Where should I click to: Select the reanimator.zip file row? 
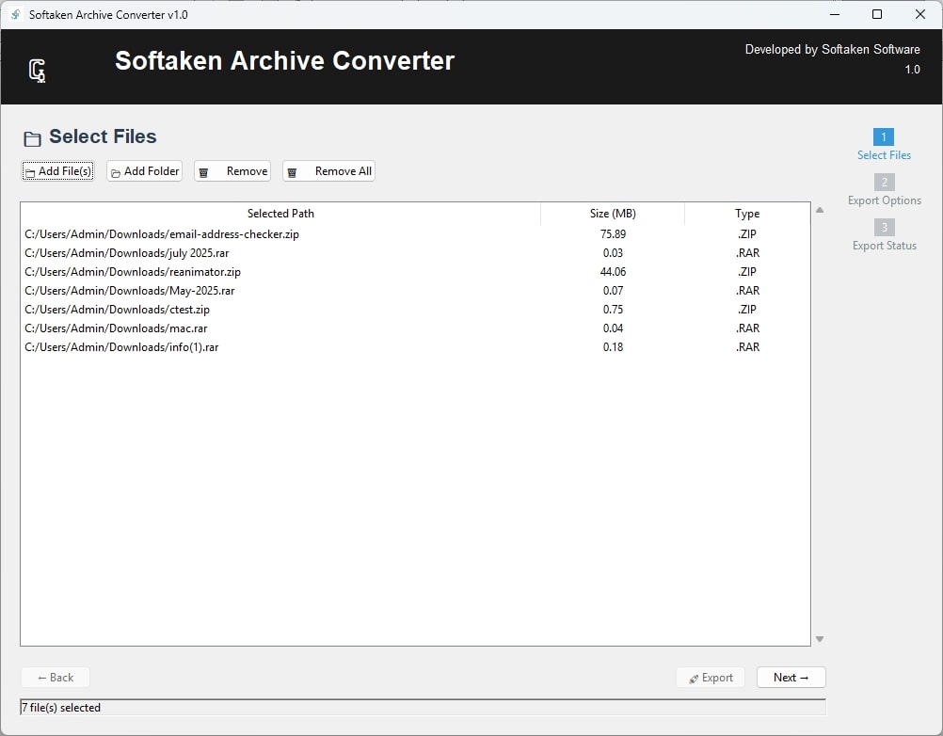coord(282,271)
